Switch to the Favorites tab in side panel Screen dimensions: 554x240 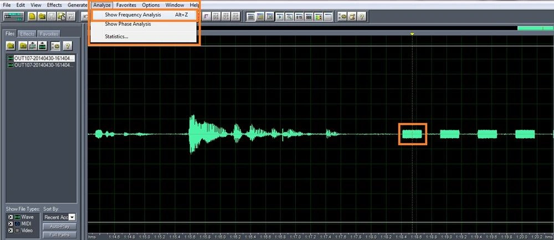click(x=49, y=34)
